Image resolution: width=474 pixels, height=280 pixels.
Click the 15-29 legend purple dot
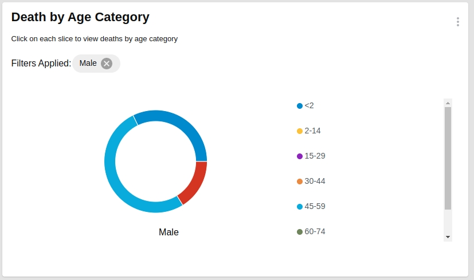point(300,156)
